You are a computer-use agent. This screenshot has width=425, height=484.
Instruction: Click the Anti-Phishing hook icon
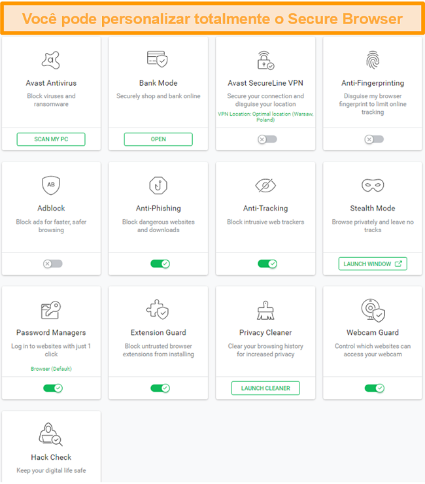click(158, 186)
